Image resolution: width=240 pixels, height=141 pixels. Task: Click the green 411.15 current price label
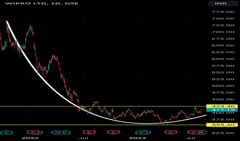(x=222, y=110)
